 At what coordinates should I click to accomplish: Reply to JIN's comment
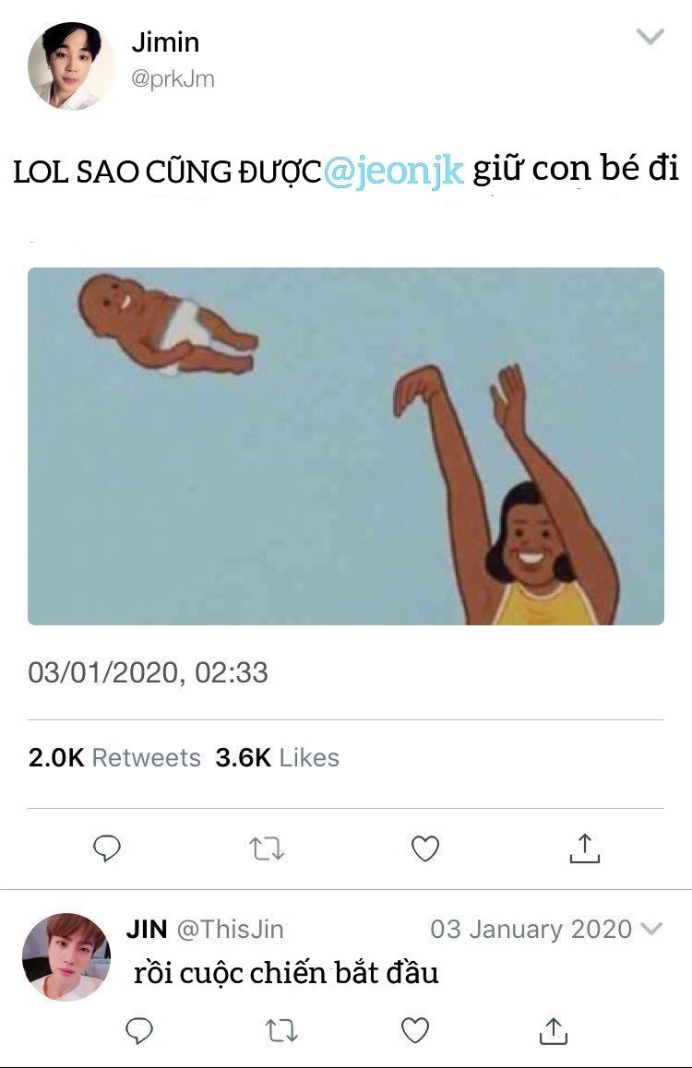[x=138, y=1029]
